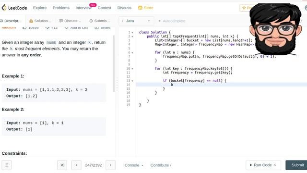Collapse the if block at line 13
307x173 pixels.
pos(132,81)
